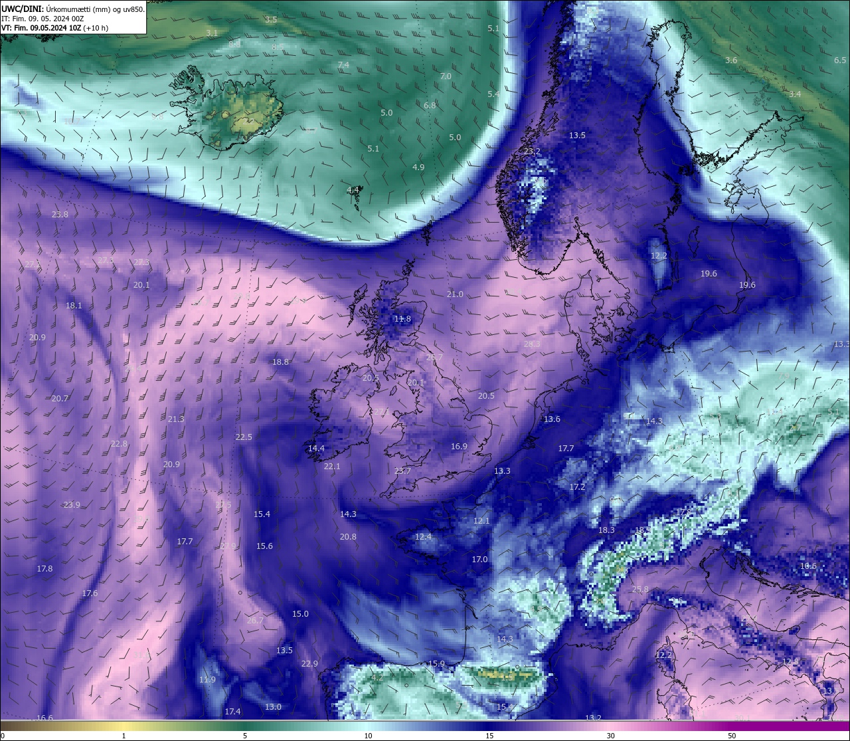Image resolution: width=850 pixels, height=741 pixels.
Task: Click the valid time line 'VT: Fim. 09.05.2024 10Z (+10 h)'
Action: (x=54, y=28)
